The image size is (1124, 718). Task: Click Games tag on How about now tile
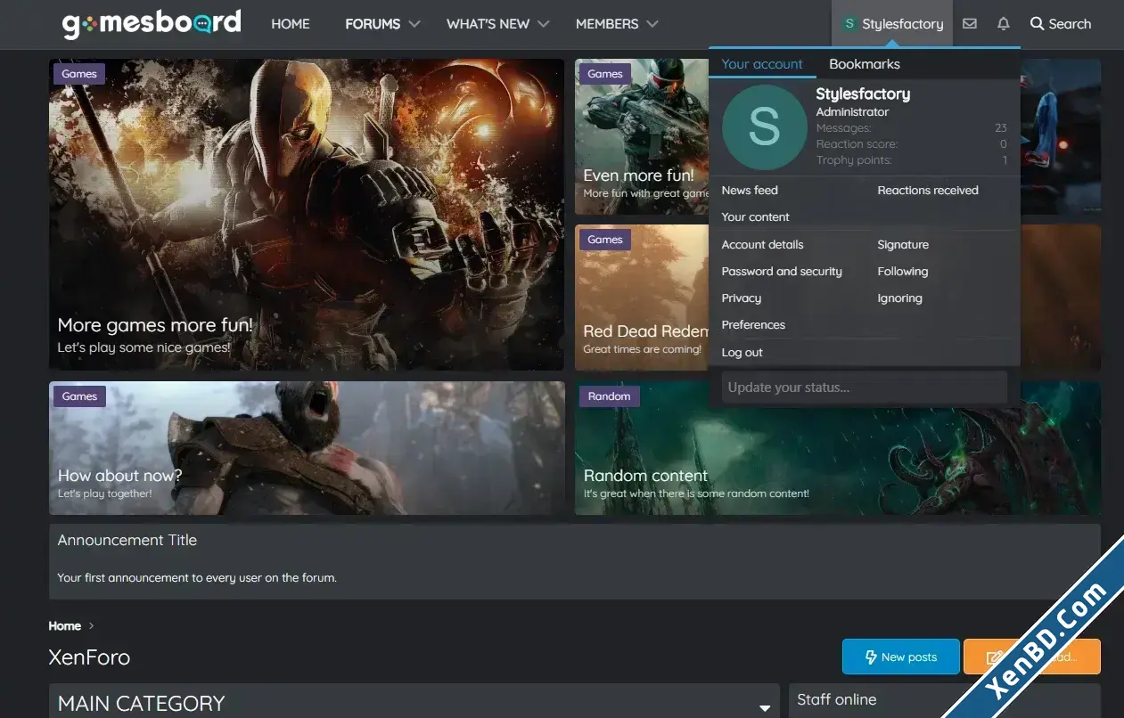coord(79,396)
